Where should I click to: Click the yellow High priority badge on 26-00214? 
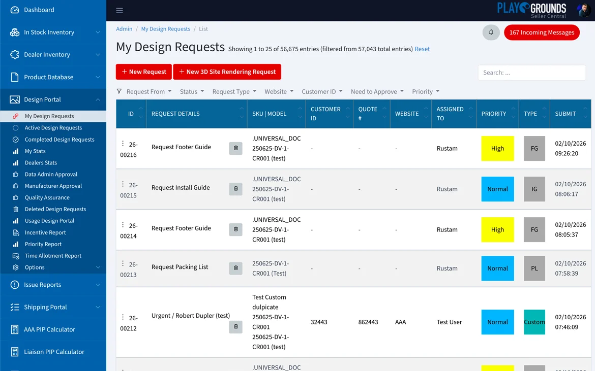coord(497,229)
